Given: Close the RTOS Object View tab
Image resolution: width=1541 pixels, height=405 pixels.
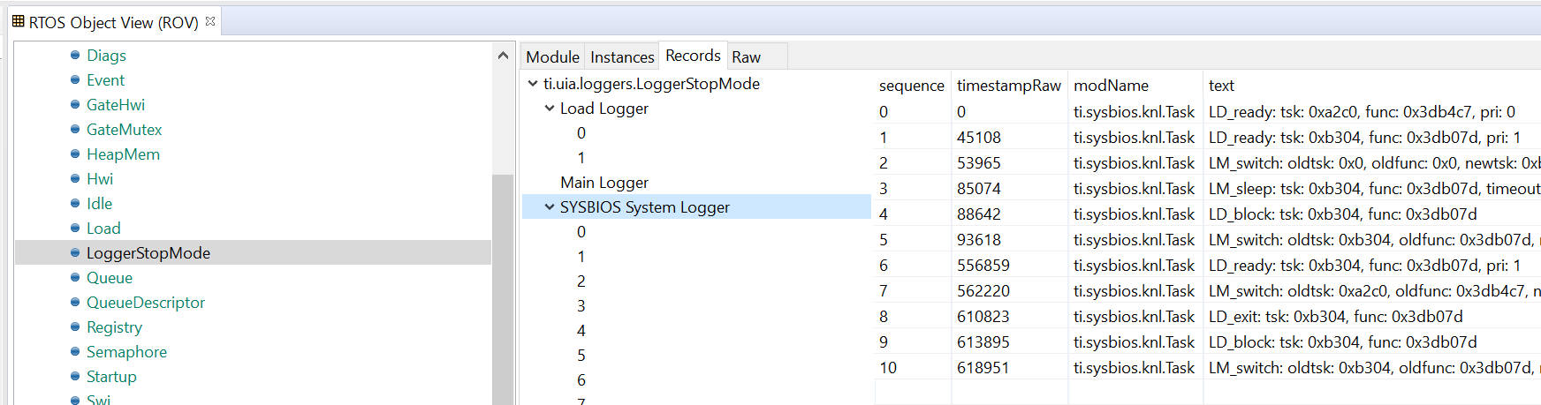Looking at the screenshot, I should 210,21.
